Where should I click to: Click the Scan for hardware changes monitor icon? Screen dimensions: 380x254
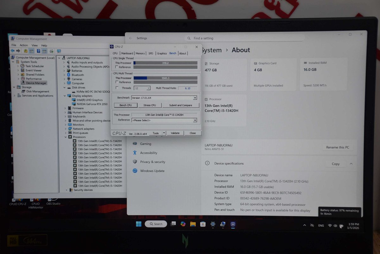point(59,51)
